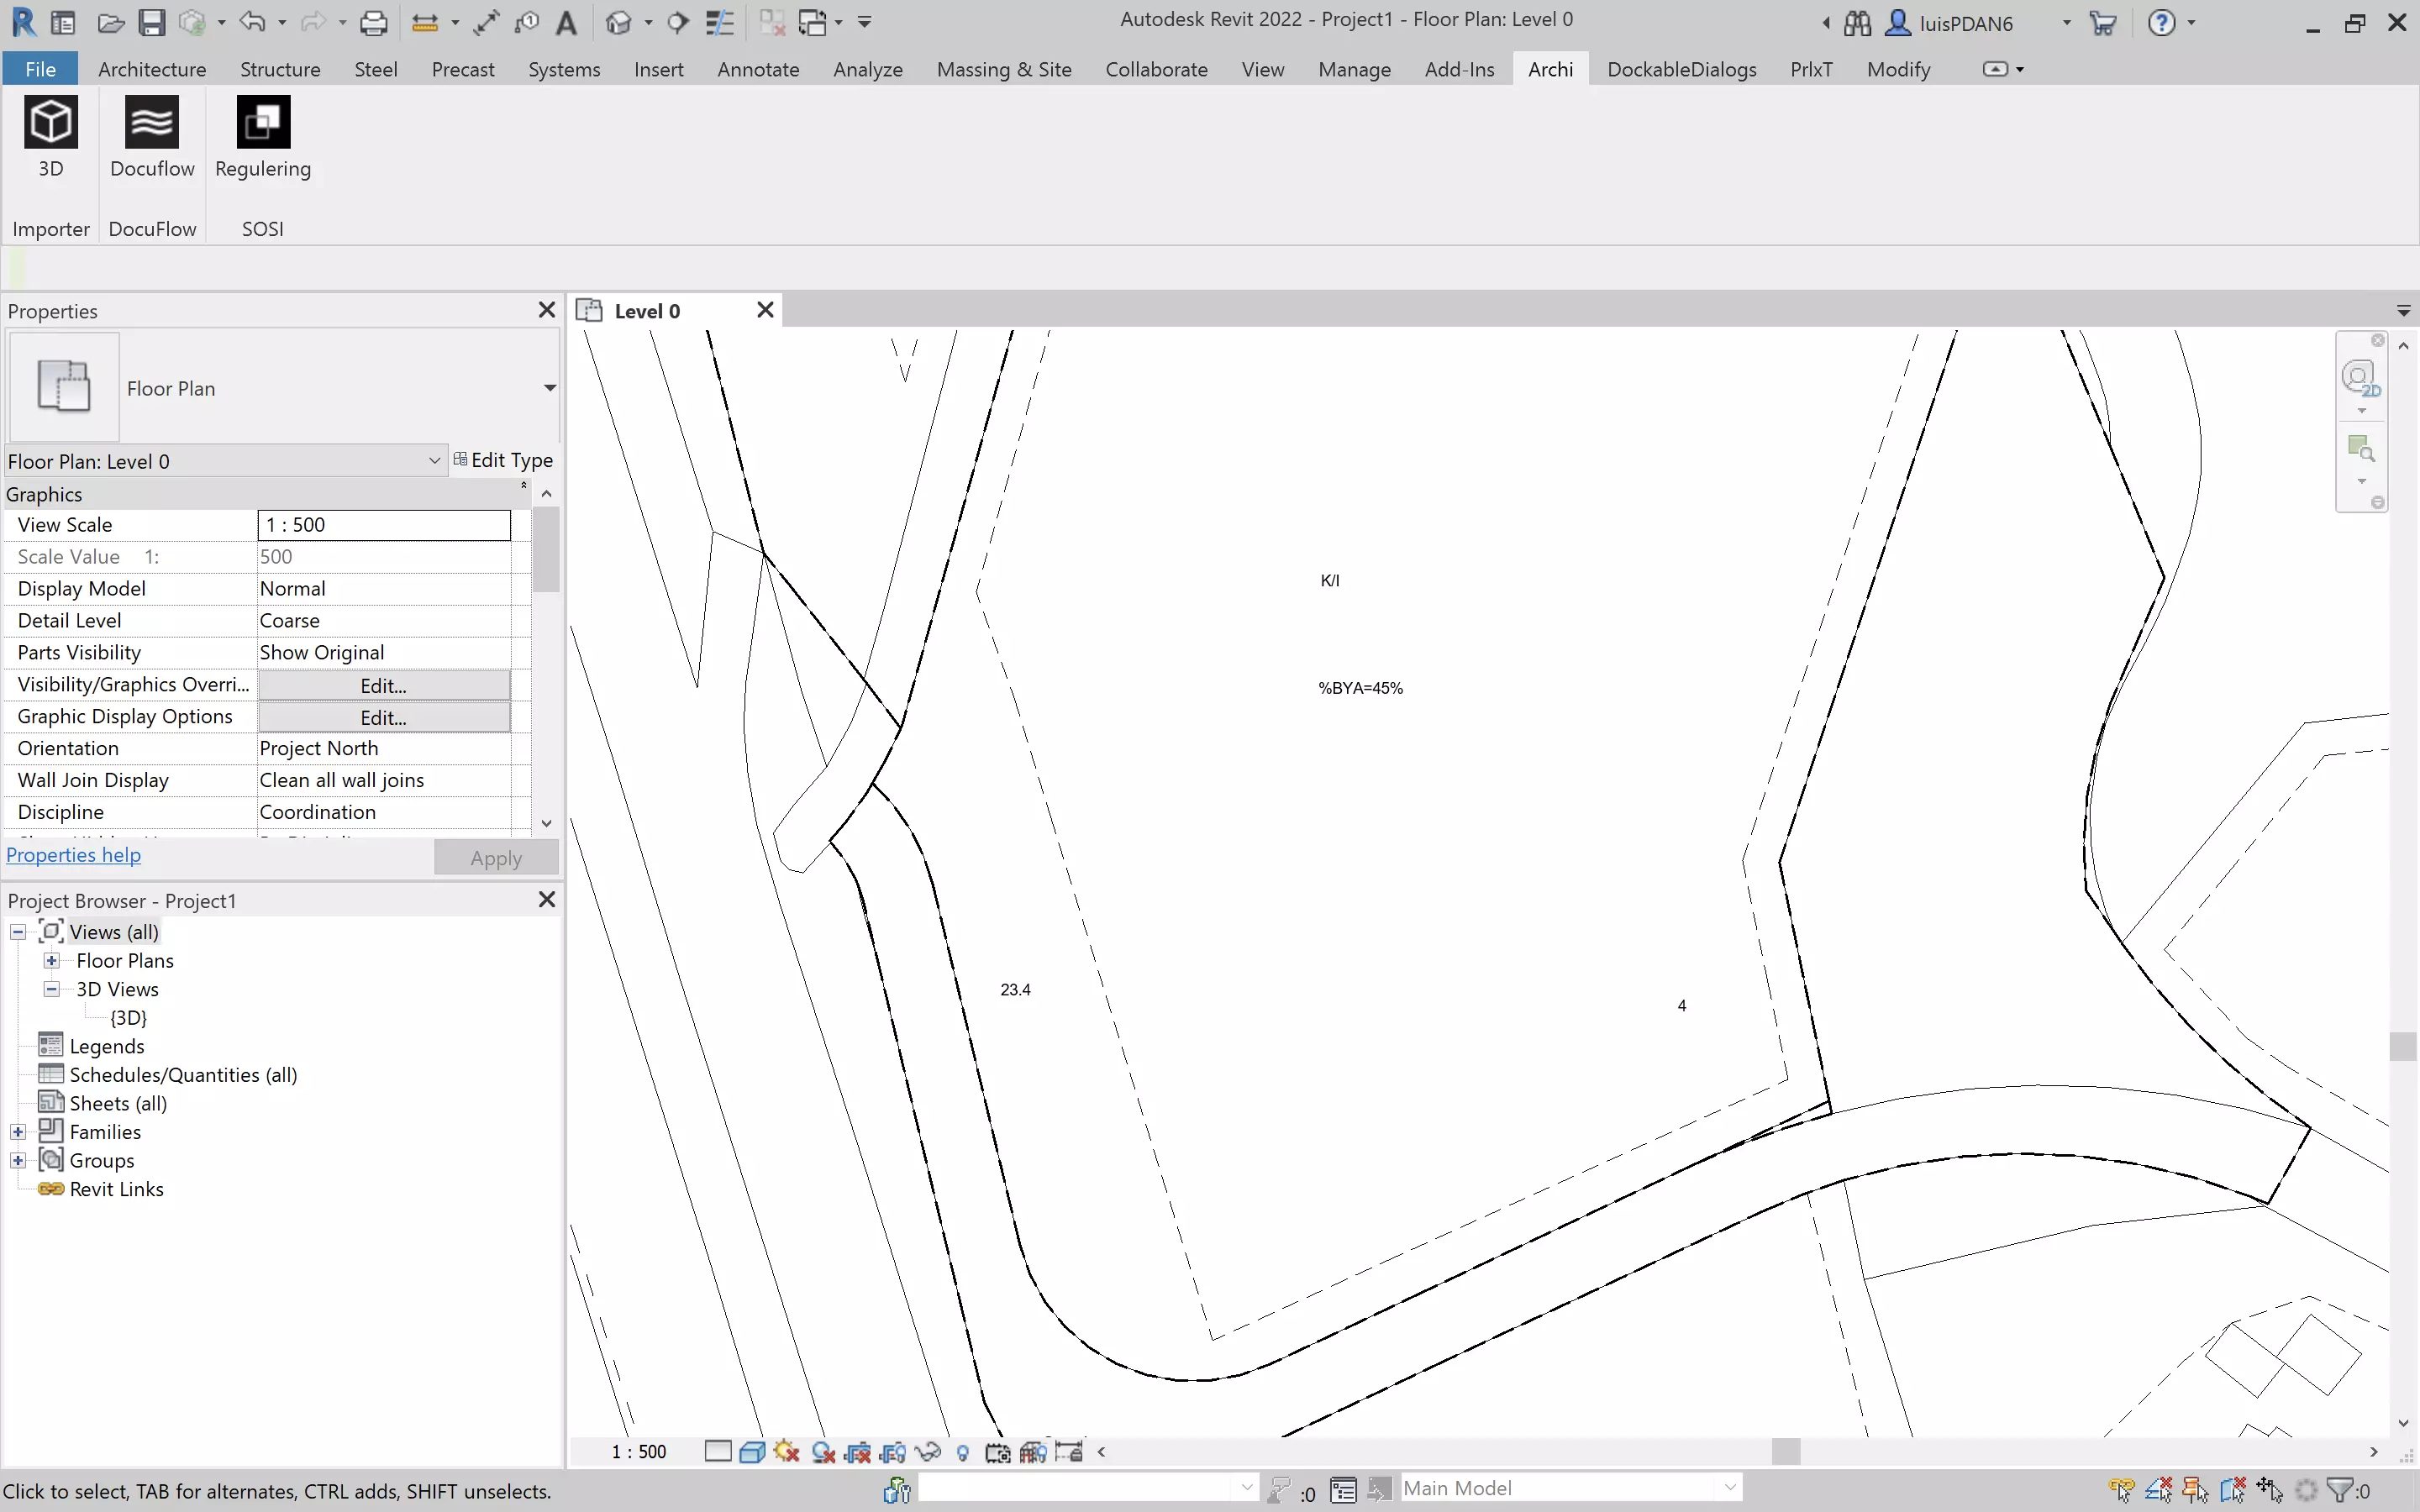Open the Docuflow tool
2420x1512 pixels.
tap(152, 137)
